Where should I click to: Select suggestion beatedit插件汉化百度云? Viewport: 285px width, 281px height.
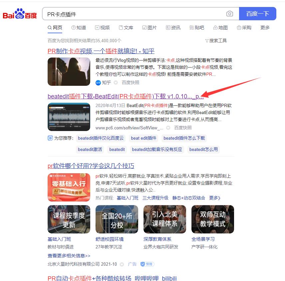pyautogui.click(x=101, y=138)
